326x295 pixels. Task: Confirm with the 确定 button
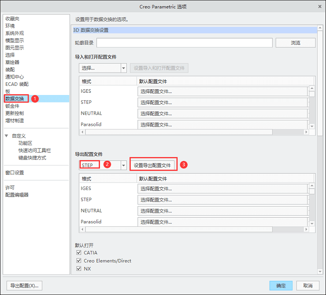point(281,286)
